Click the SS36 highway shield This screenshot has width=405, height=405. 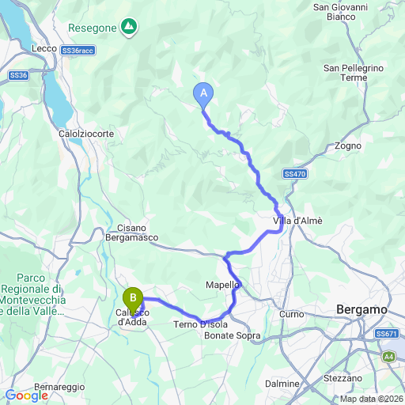[18, 75]
